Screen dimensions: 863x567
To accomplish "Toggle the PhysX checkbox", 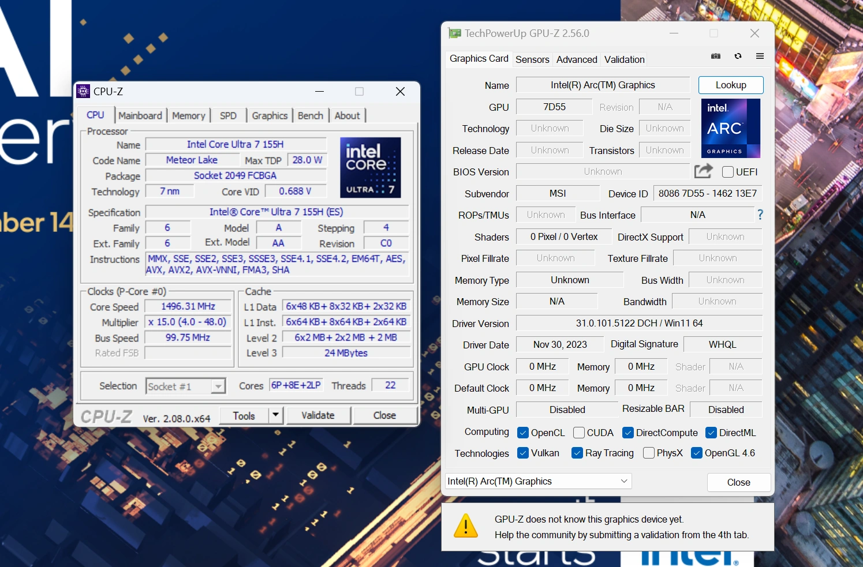I will 649,453.
